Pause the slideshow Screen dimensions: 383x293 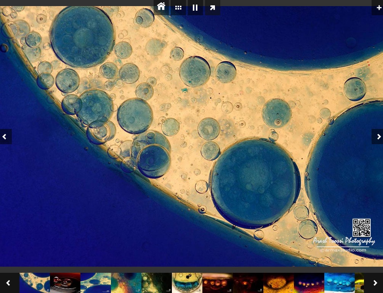195,7
